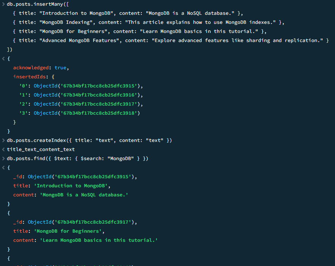Click the acknowledged true value
Screen dimensions: 335x266
61,68
